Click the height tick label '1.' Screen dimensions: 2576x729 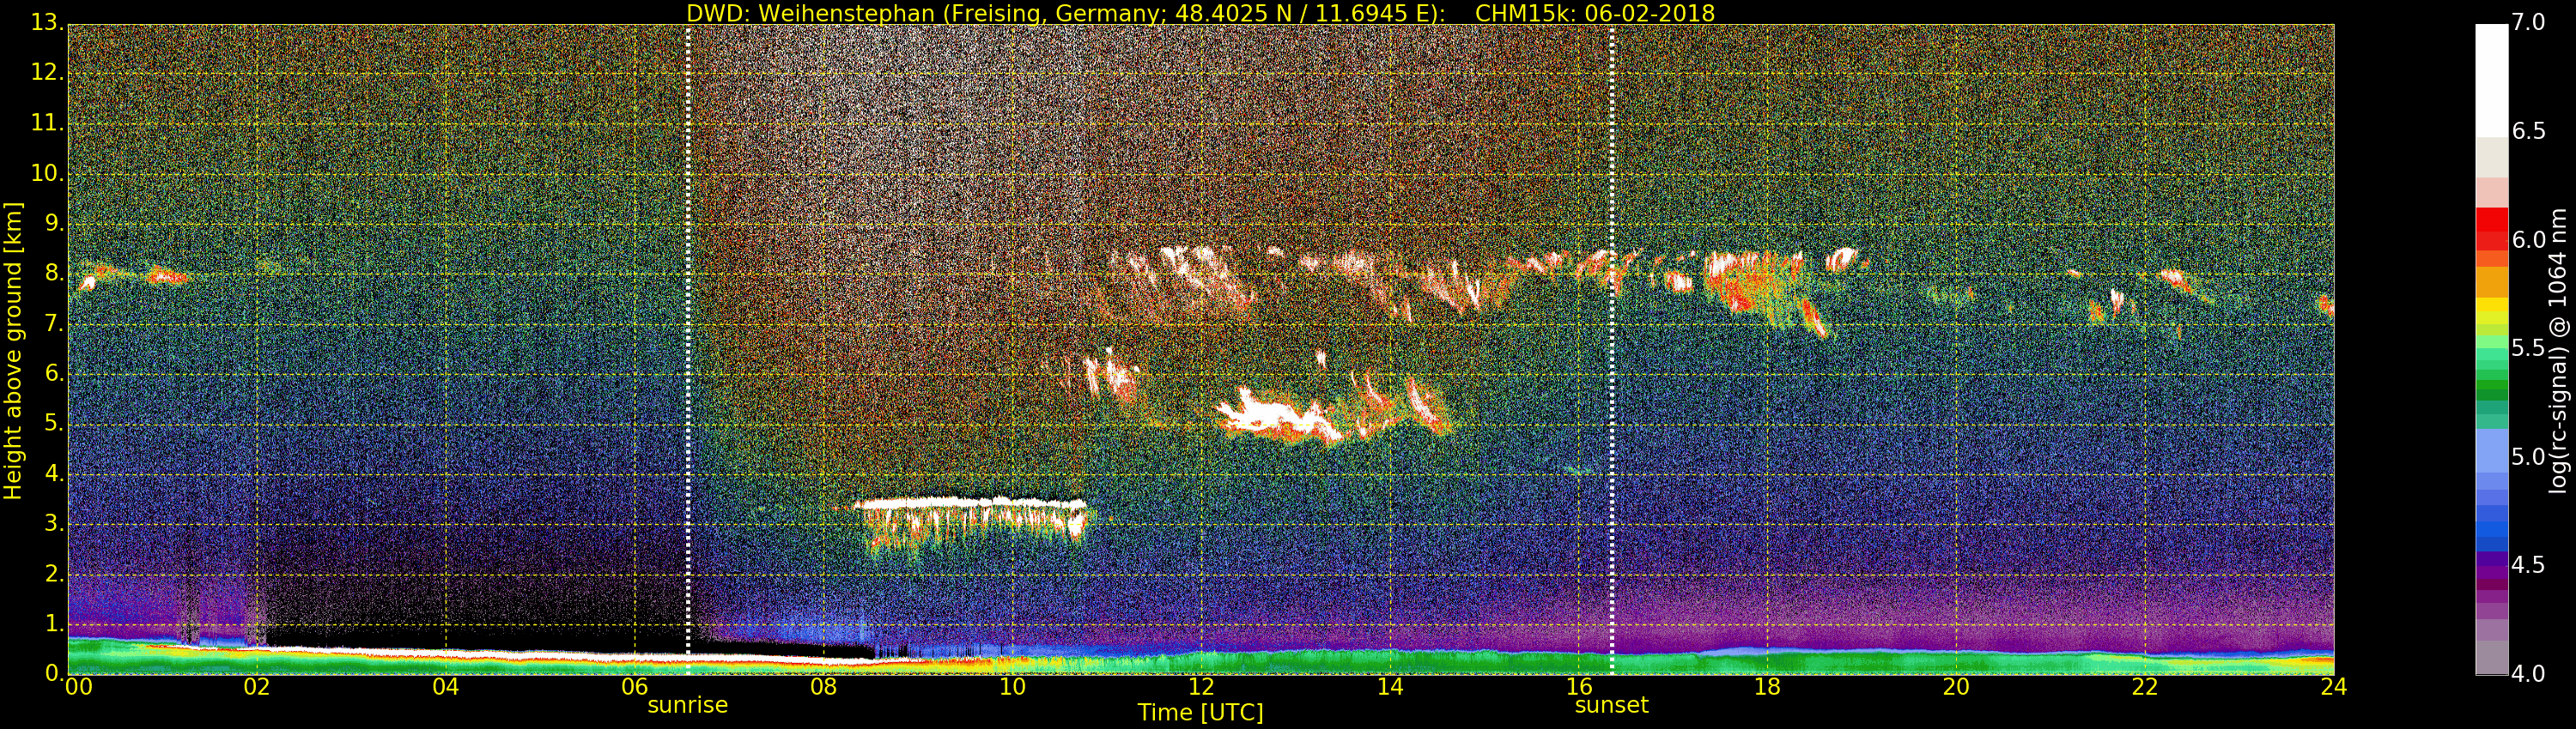coord(53,624)
